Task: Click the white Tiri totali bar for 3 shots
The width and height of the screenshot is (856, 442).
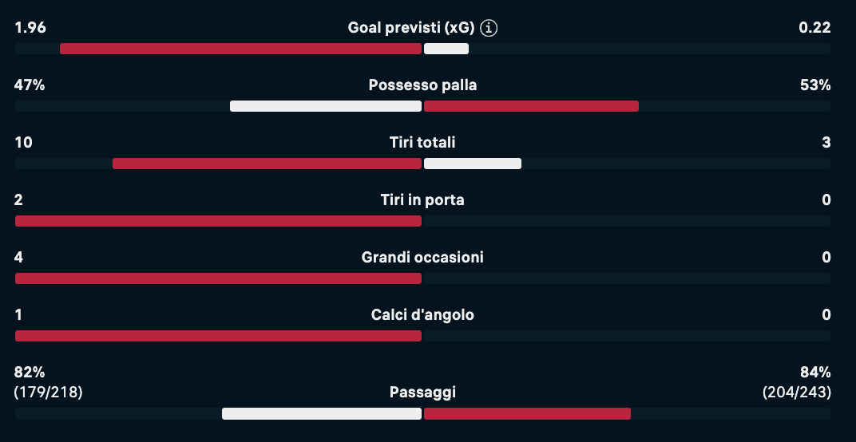Action: click(473, 164)
